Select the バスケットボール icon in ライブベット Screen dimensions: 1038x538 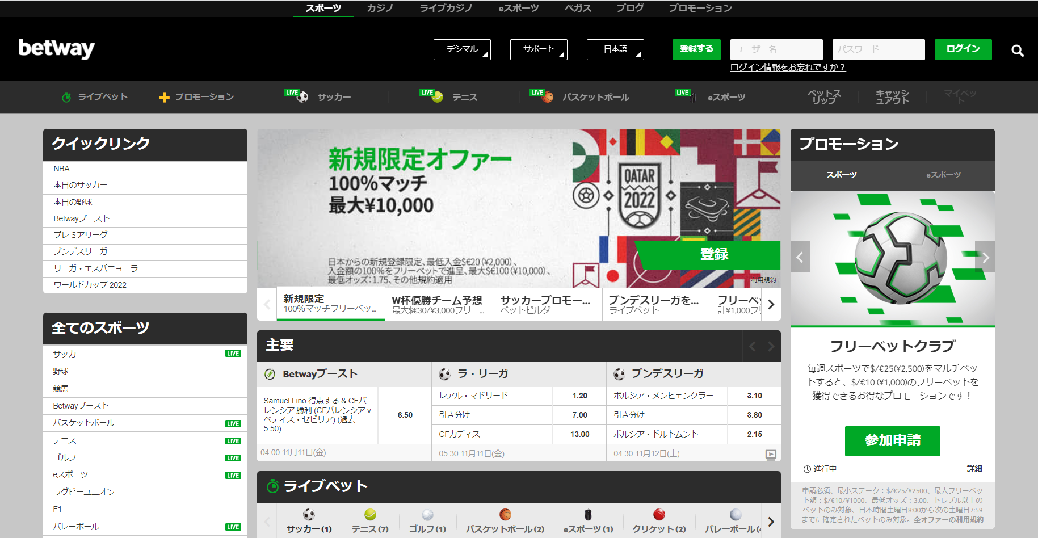(x=505, y=514)
